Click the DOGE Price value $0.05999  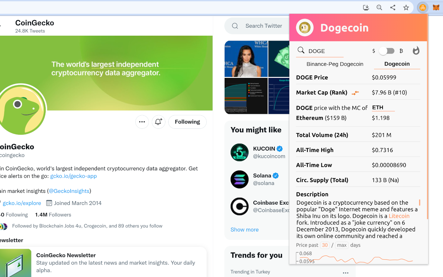pyautogui.click(x=384, y=78)
